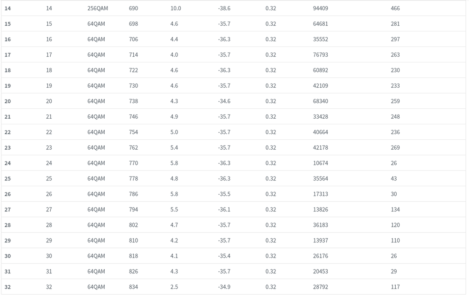The width and height of the screenshot is (469, 298).
Task: Select the bold row number 22
Action: (8, 132)
